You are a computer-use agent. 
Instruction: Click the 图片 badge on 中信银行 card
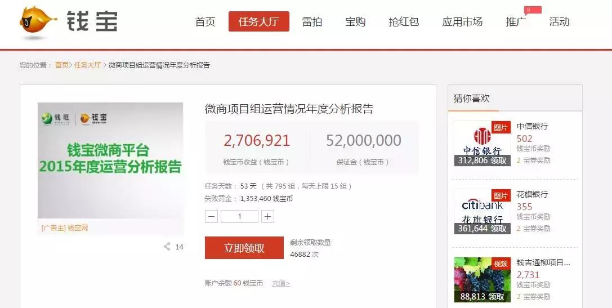(x=501, y=127)
